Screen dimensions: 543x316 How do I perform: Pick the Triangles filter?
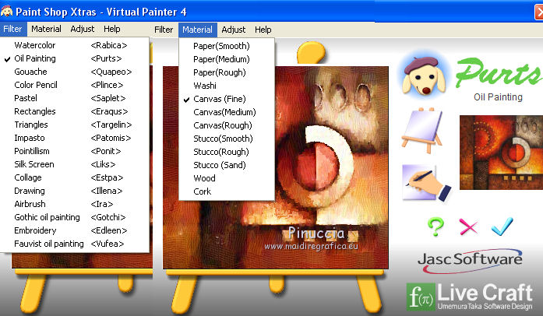pyautogui.click(x=75, y=125)
